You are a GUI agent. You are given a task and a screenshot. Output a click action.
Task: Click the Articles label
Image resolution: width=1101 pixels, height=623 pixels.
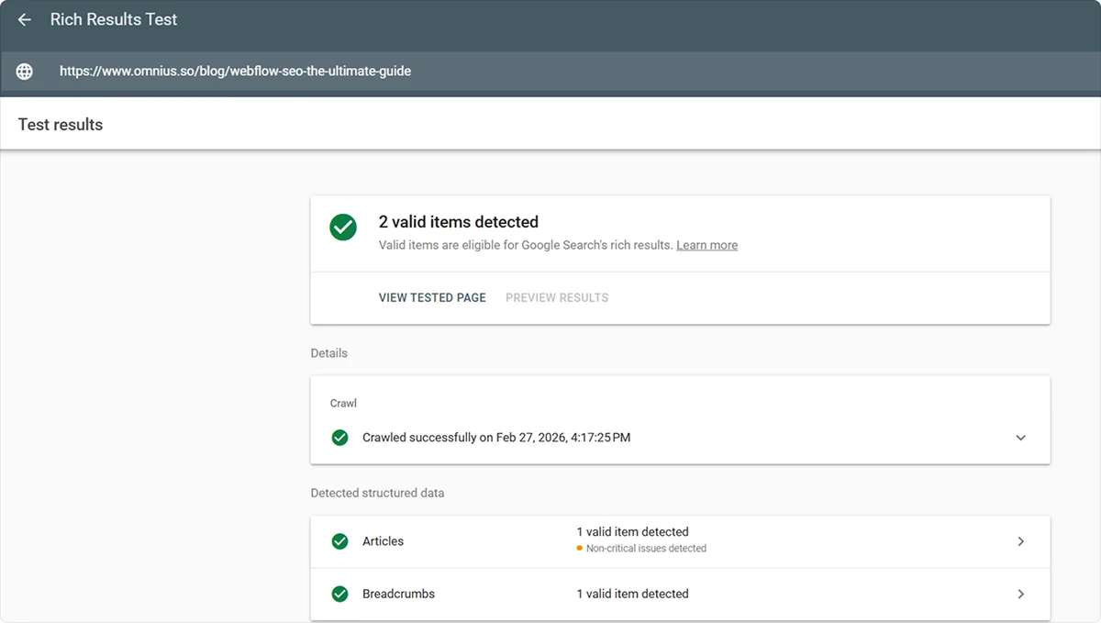[383, 541]
